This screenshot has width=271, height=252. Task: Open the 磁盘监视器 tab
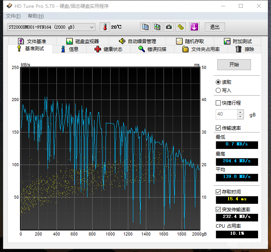[83, 41]
